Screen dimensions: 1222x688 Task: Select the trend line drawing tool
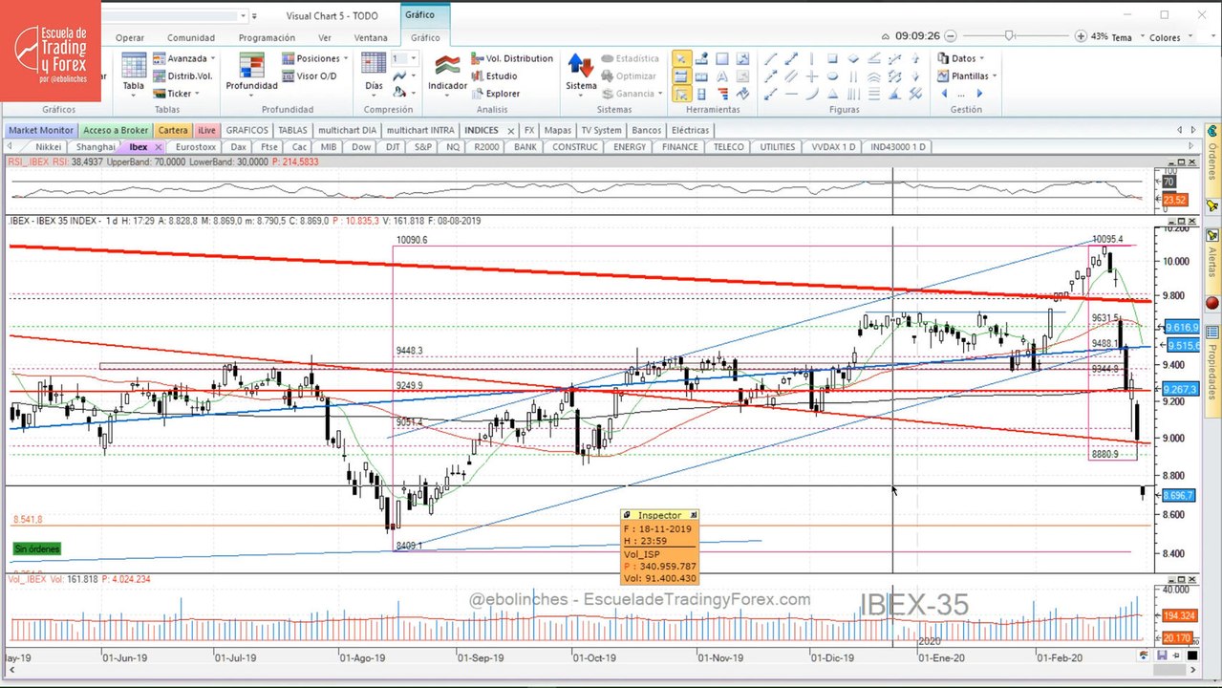point(771,58)
